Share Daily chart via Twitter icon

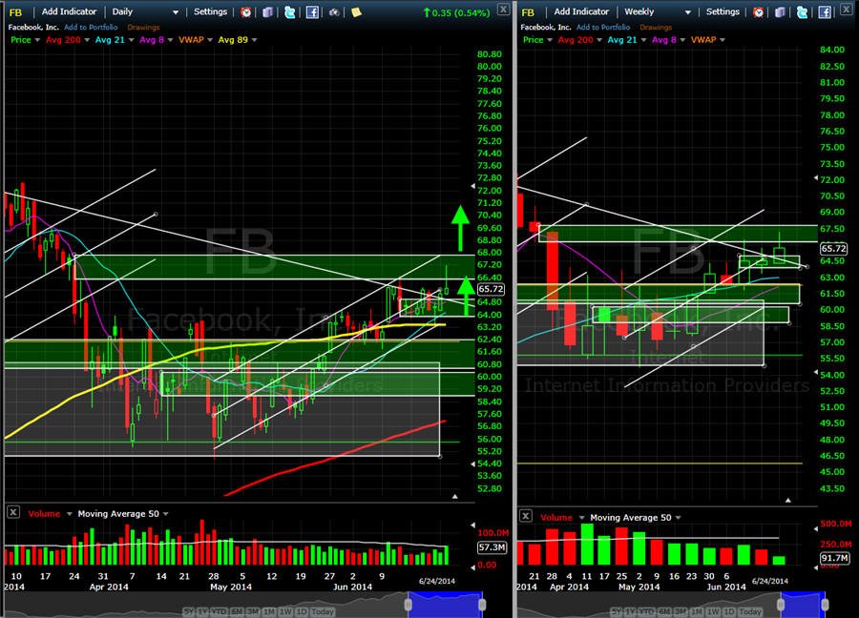289,12
